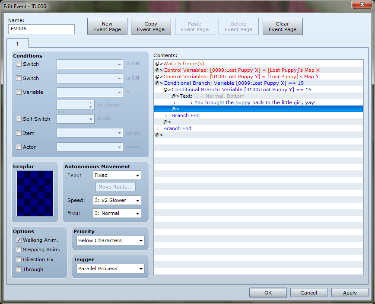The image size is (375, 304).
Task: Click the Clear Event Page button
Action: [283, 26]
